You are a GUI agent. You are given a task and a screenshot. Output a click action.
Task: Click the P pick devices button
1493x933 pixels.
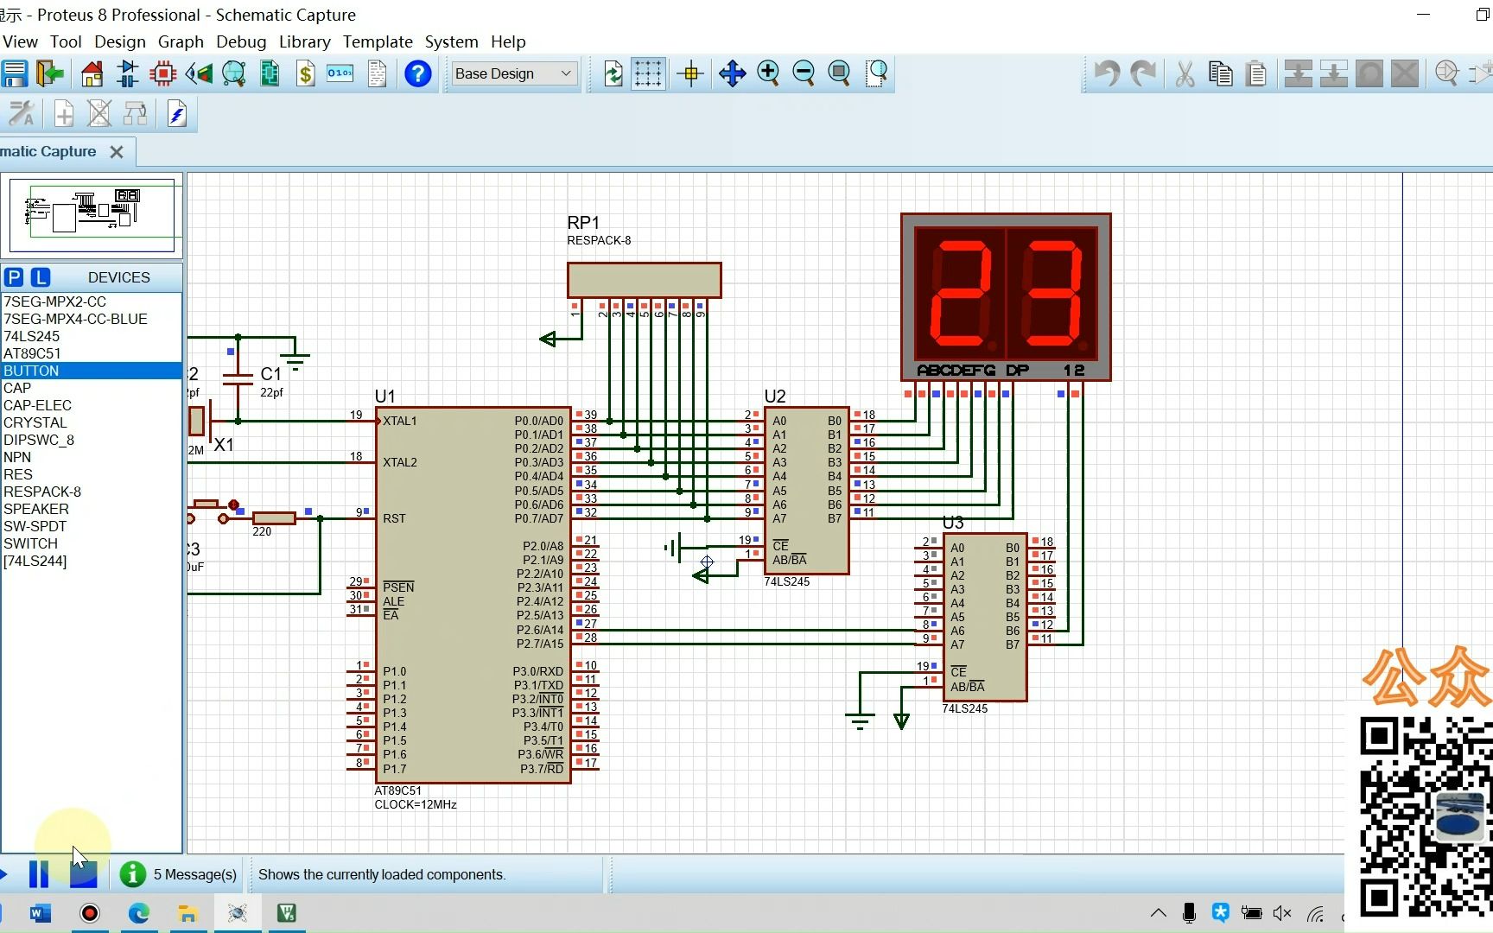[14, 277]
